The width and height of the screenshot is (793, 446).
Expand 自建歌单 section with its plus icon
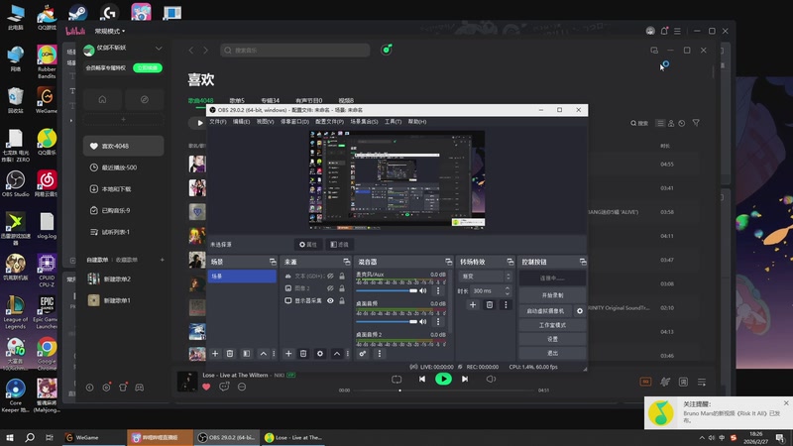coord(162,260)
